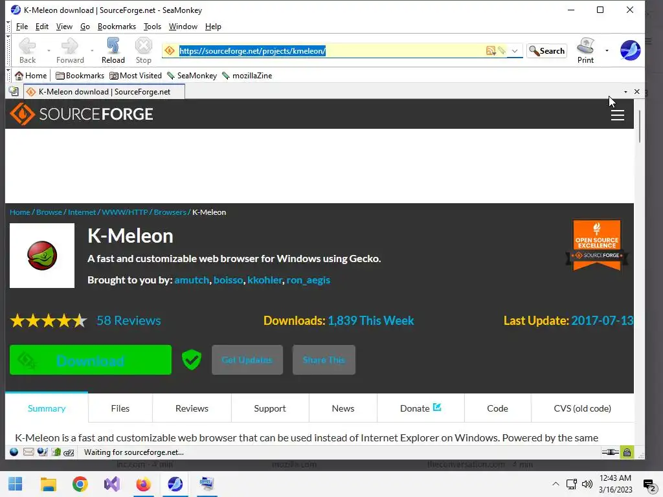This screenshot has width=663, height=497.
Task: Open ChatZilla from status bar
Action: click(x=69, y=452)
